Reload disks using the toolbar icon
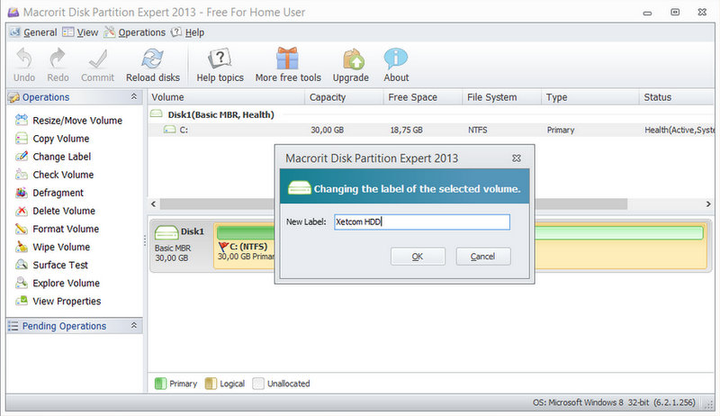 [x=152, y=59]
